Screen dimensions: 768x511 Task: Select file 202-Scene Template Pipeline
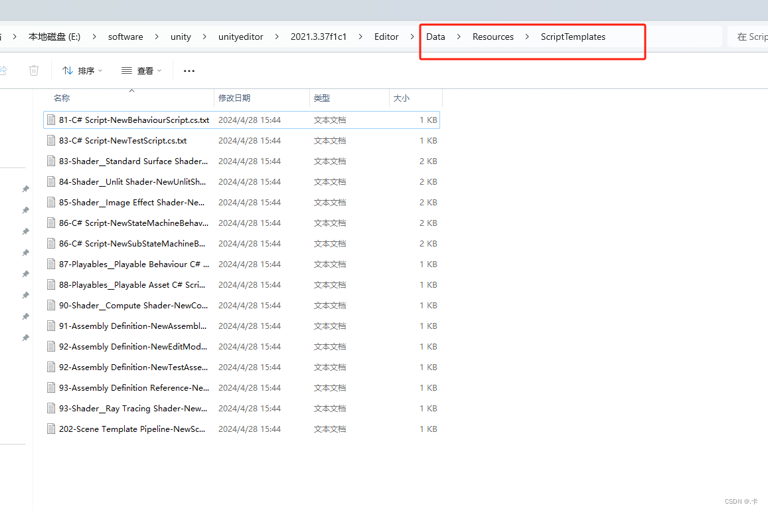[242, 429]
